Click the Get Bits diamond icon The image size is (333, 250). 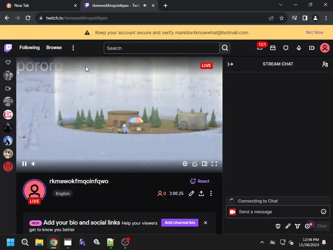coord(299,48)
